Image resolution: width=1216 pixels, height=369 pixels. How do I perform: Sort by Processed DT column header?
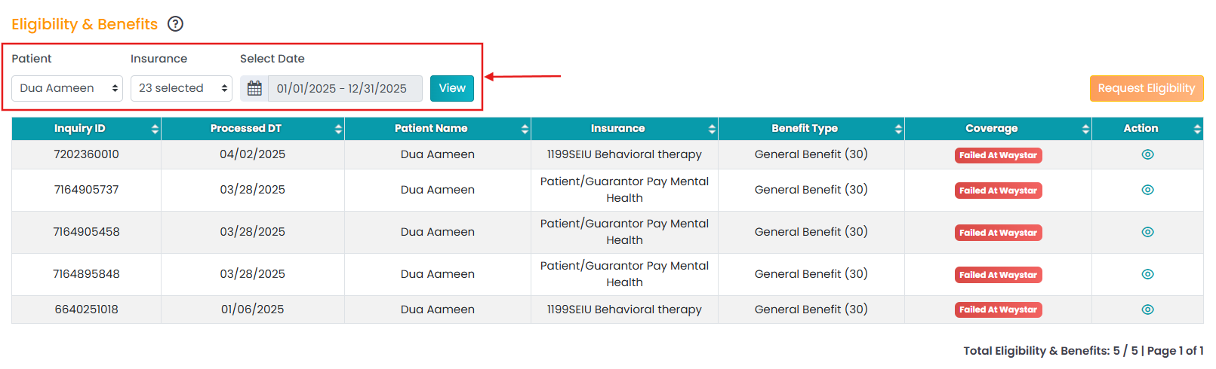point(252,129)
